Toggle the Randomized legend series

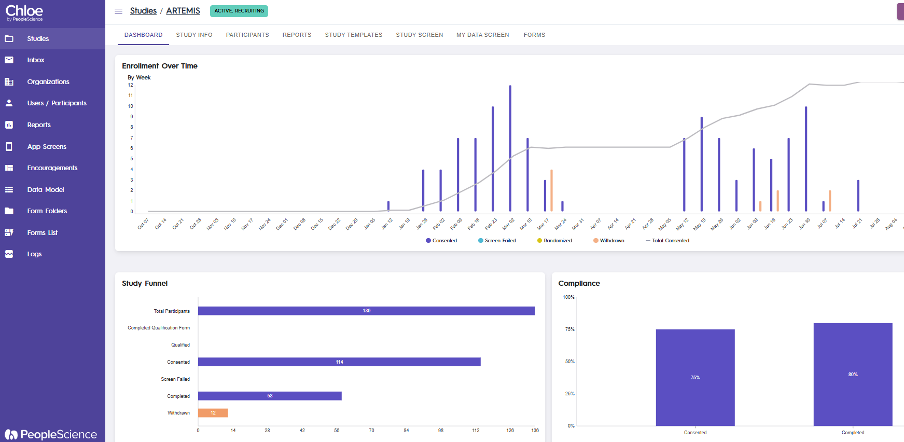coord(555,241)
